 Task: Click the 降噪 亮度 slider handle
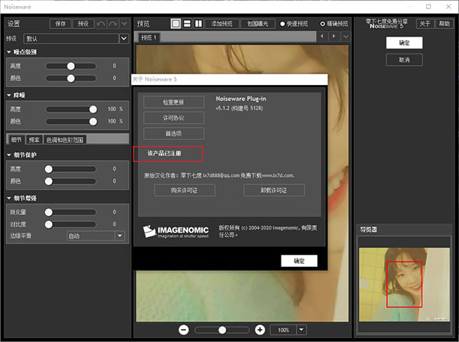93,109
